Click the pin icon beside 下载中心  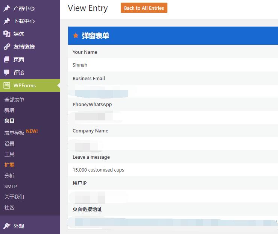coord(7,21)
